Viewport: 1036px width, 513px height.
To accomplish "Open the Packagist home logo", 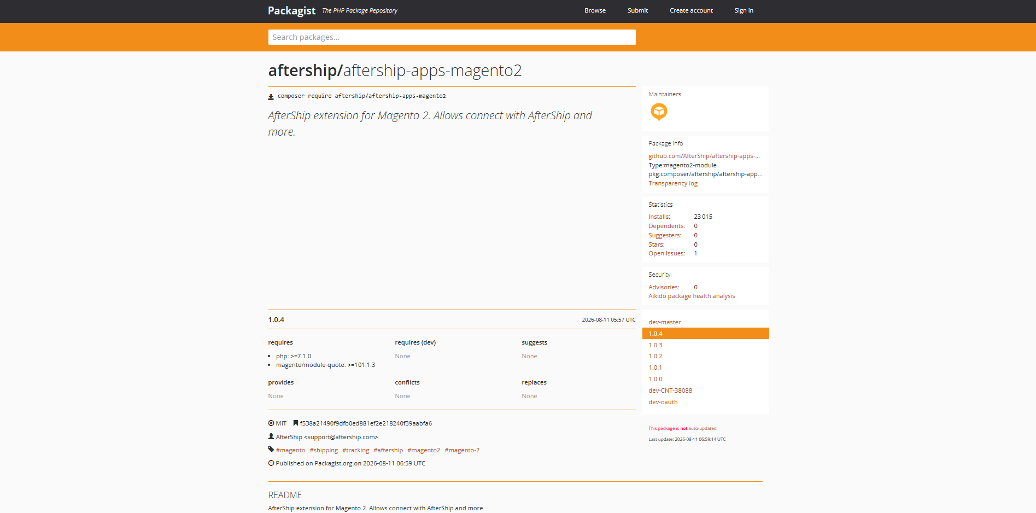I will click(x=291, y=10).
